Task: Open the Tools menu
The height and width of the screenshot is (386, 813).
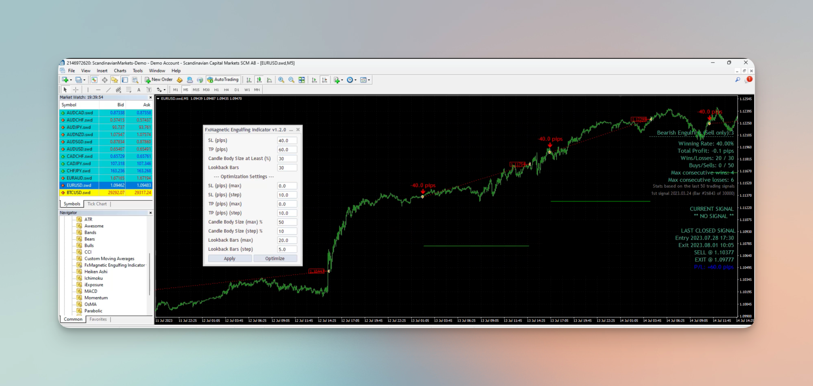Action: tap(137, 71)
